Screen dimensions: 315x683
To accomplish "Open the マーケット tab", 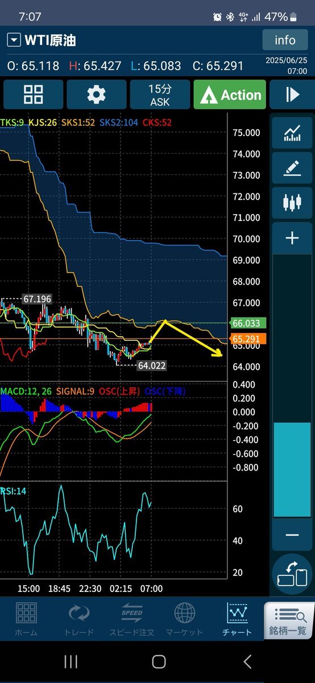I will pyautogui.click(x=184, y=619).
